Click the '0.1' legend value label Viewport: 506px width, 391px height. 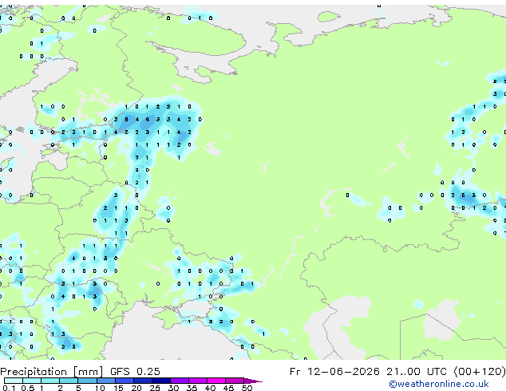click(9, 388)
